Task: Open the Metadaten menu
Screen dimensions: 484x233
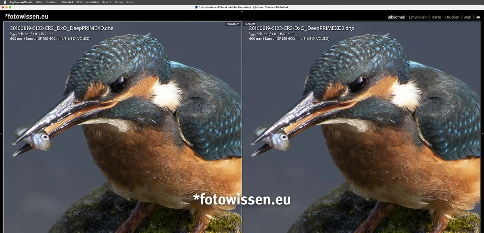Action: point(93,2)
